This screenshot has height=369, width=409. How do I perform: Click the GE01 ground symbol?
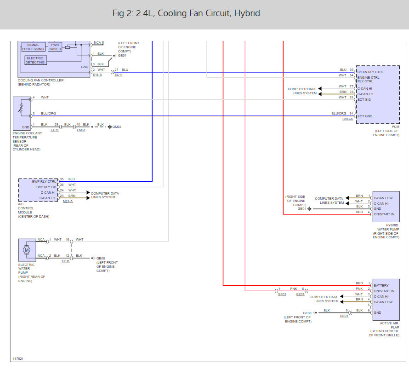(115, 56)
